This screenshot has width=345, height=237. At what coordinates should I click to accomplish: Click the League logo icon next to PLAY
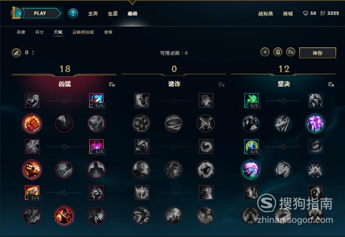pos(16,13)
